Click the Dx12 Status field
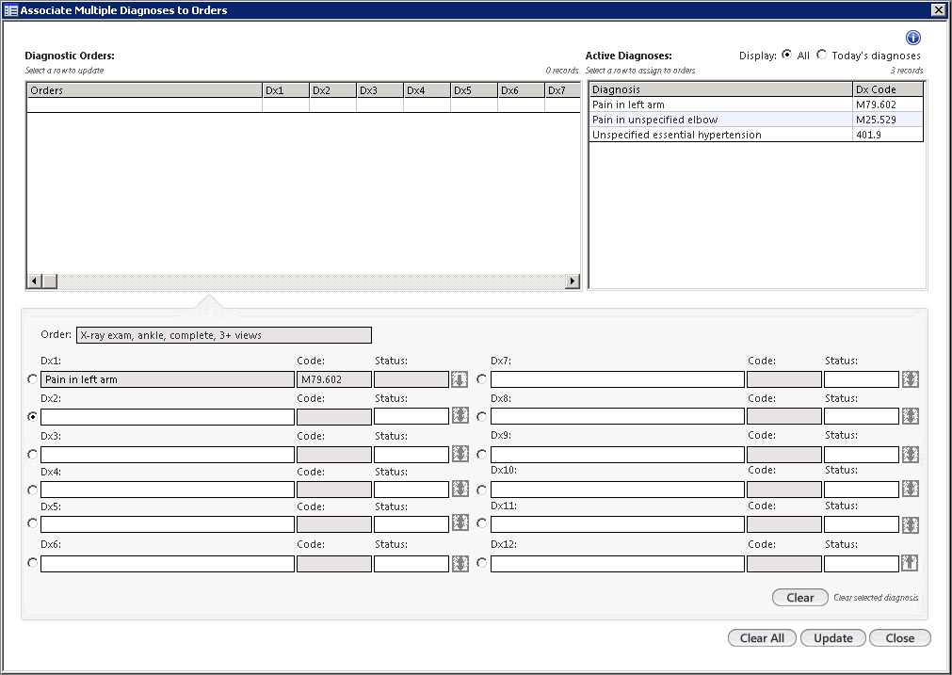 tap(861, 564)
